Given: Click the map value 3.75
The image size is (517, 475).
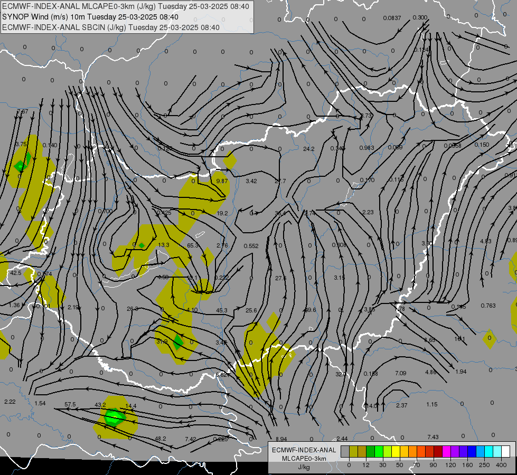Looking at the screenshot, I should coord(21,145).
